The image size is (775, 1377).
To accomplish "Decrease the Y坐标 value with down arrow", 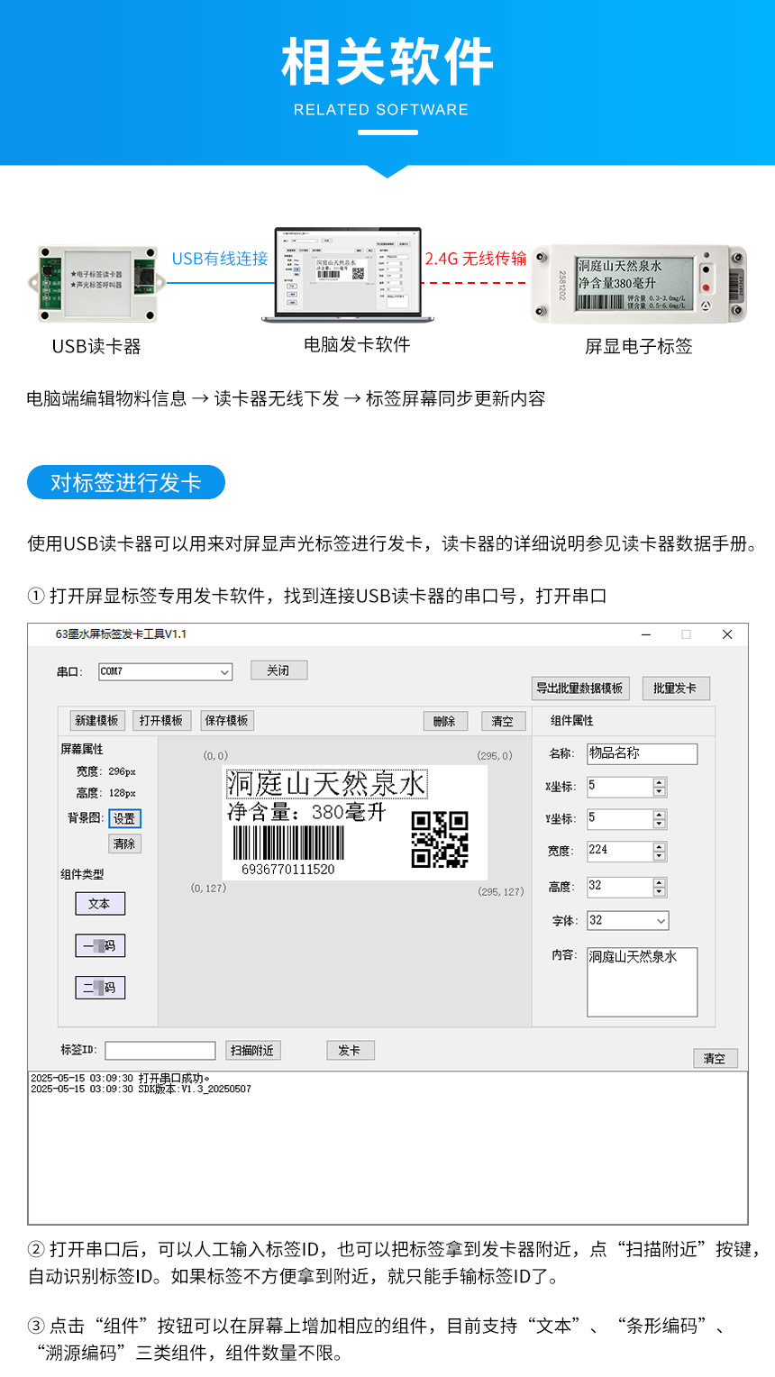I will point(660,824).
